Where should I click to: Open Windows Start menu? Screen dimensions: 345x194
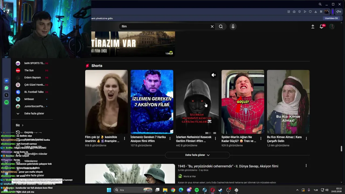[x=109, y=190]
